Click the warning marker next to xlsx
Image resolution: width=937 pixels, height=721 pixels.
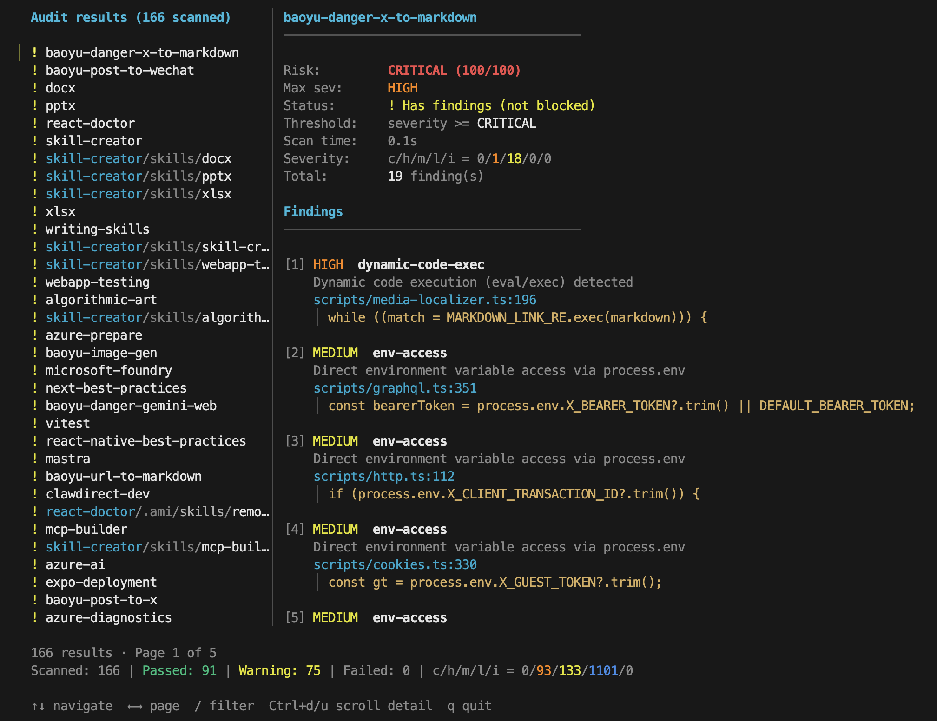point(35,211)
